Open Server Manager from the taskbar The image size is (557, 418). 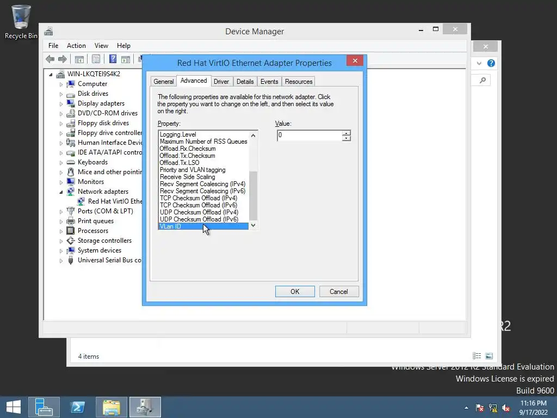click(x=44, y=407)
